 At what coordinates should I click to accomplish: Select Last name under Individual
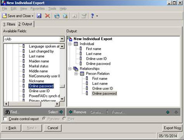click(x=94, y=54)
